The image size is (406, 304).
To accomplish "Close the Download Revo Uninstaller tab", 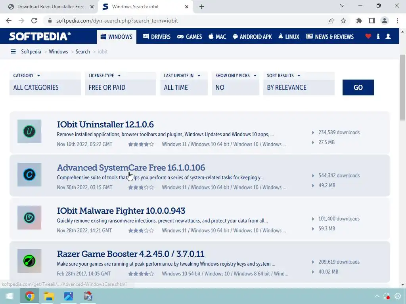I will [x=92, y=7].
